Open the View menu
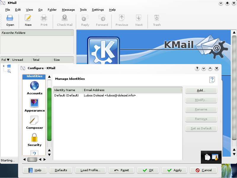This screenshot has height=178, width=237. (29, 10)
